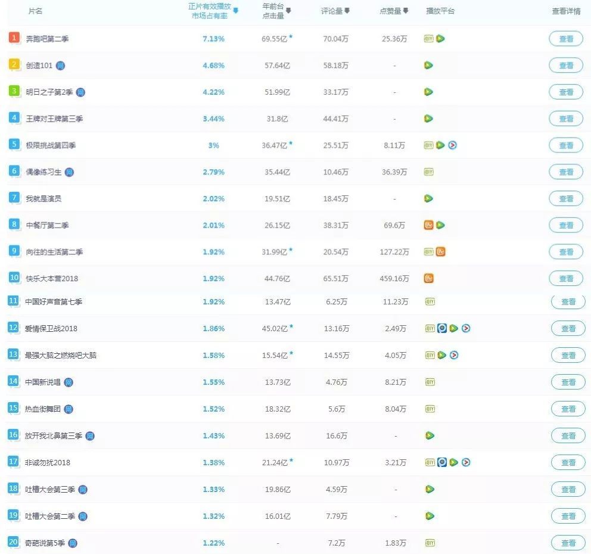Screen dimensions: 591x554
Task: Click the Mango TV icon in 中餐厅第二季 row
Action: click(428, 225)
